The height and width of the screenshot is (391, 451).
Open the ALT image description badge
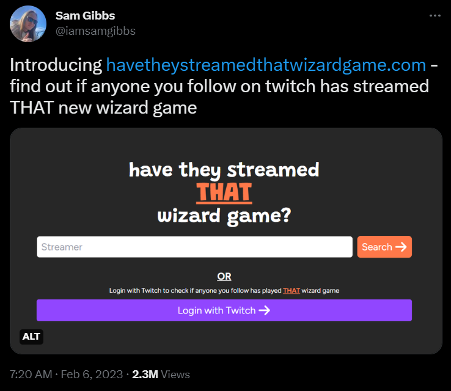click(x=31, y=337)
